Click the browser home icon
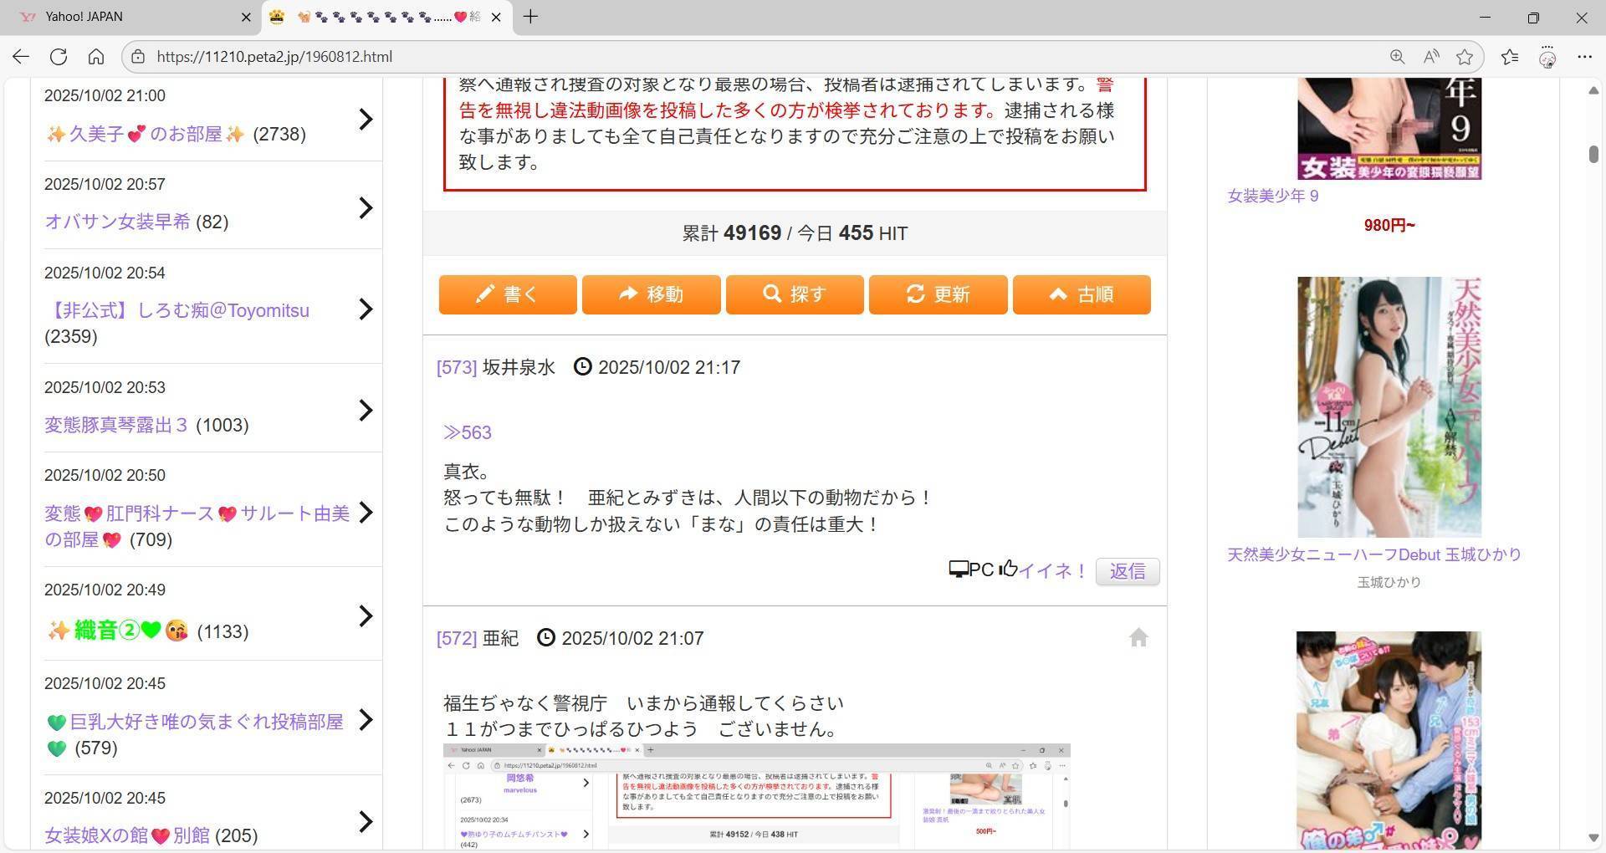Image resolution: width=1606 pixels, height=853 pixels. point(96,57)
